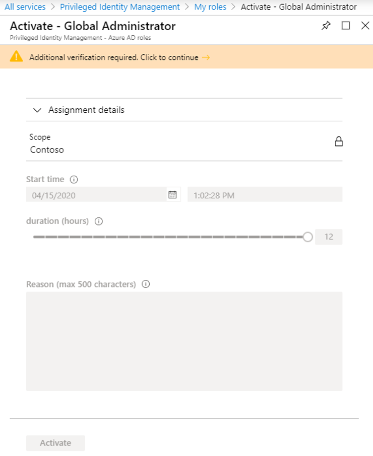Navigate to Privileged Identity Management breadcrumb
The height and width of the screenshot is (456, 373).
120,7
